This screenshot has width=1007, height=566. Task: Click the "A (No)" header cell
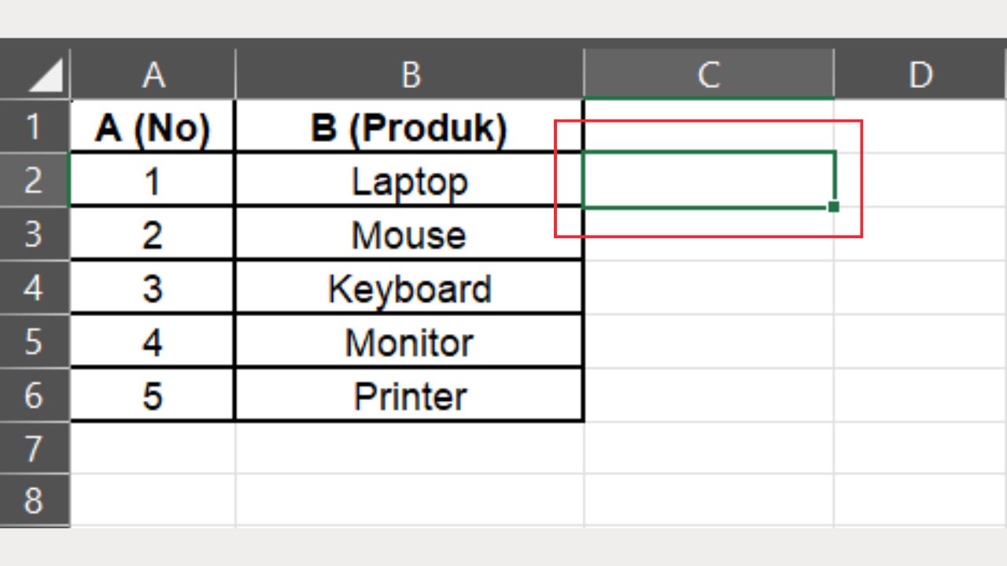[153, 127]
